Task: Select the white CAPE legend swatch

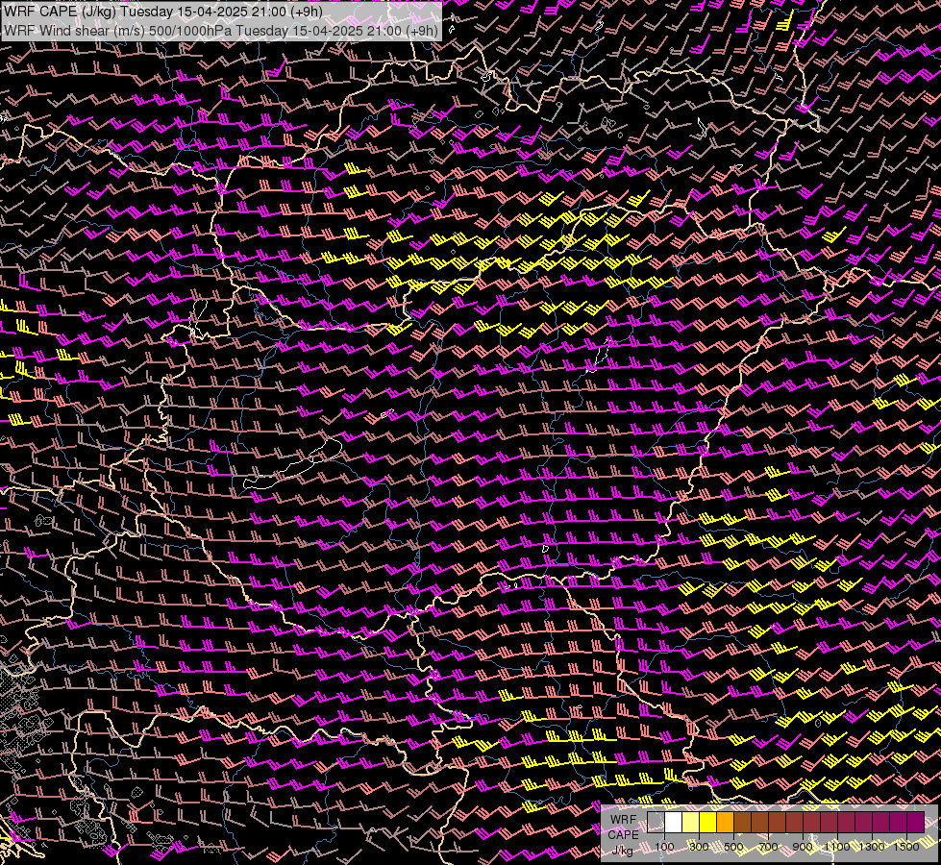Action: pos(674,822)
